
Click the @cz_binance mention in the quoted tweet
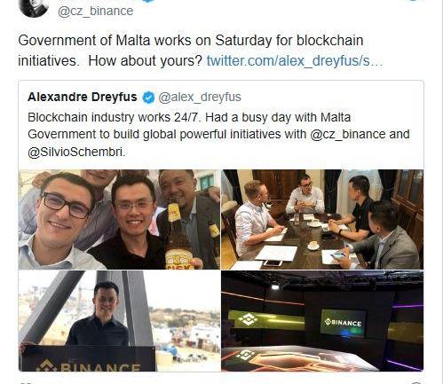348,135
